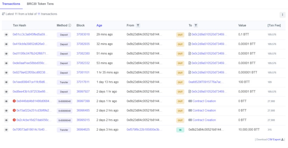Preview transaction 0xde0aaf1ee58bbd056c via eye icon
The image size is (288, 148).
(x=6, y=63)
